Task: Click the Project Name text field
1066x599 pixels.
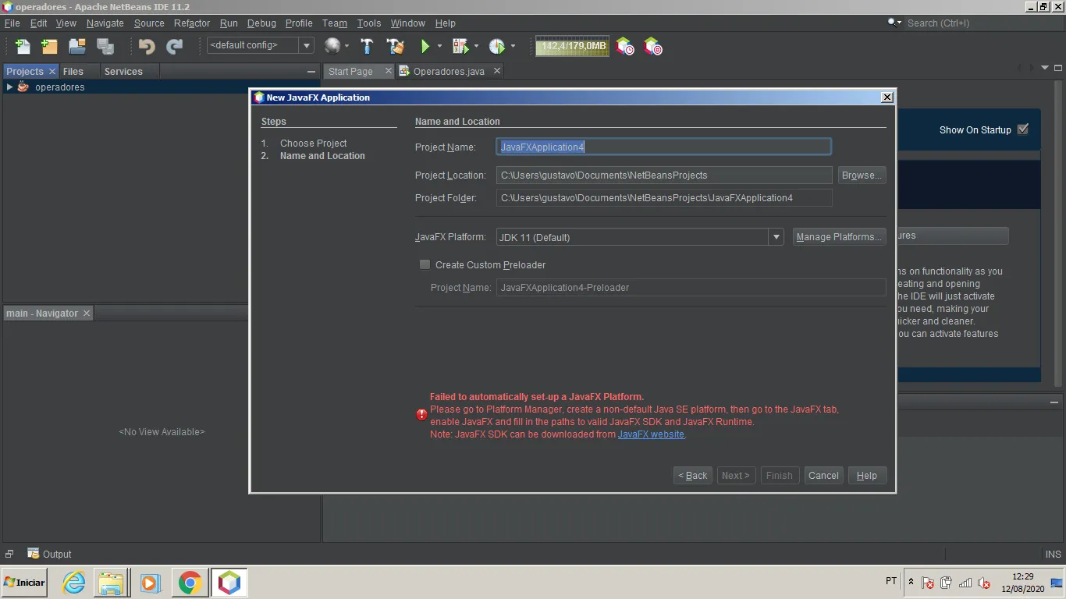Action: (664, 147)
